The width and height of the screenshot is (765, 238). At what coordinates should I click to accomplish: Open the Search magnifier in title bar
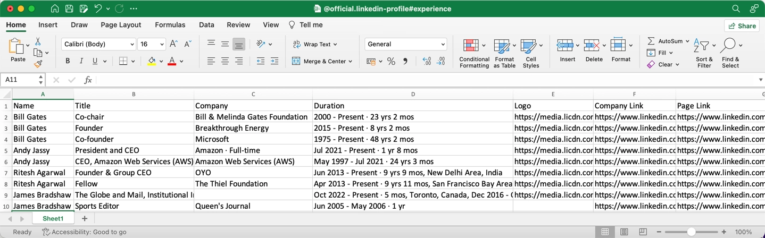click(x=736, y=8)
